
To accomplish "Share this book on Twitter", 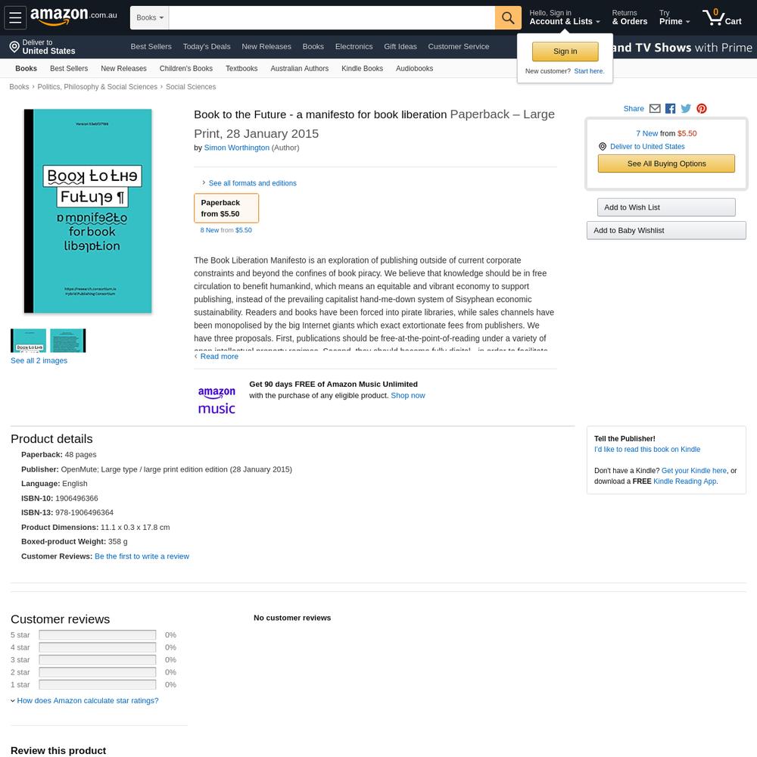I will click(x=686, y=108).
